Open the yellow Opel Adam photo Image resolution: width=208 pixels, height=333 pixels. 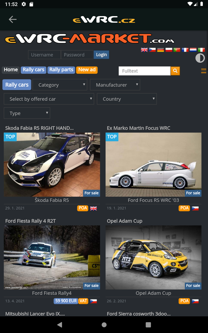(x=153, y=257)
